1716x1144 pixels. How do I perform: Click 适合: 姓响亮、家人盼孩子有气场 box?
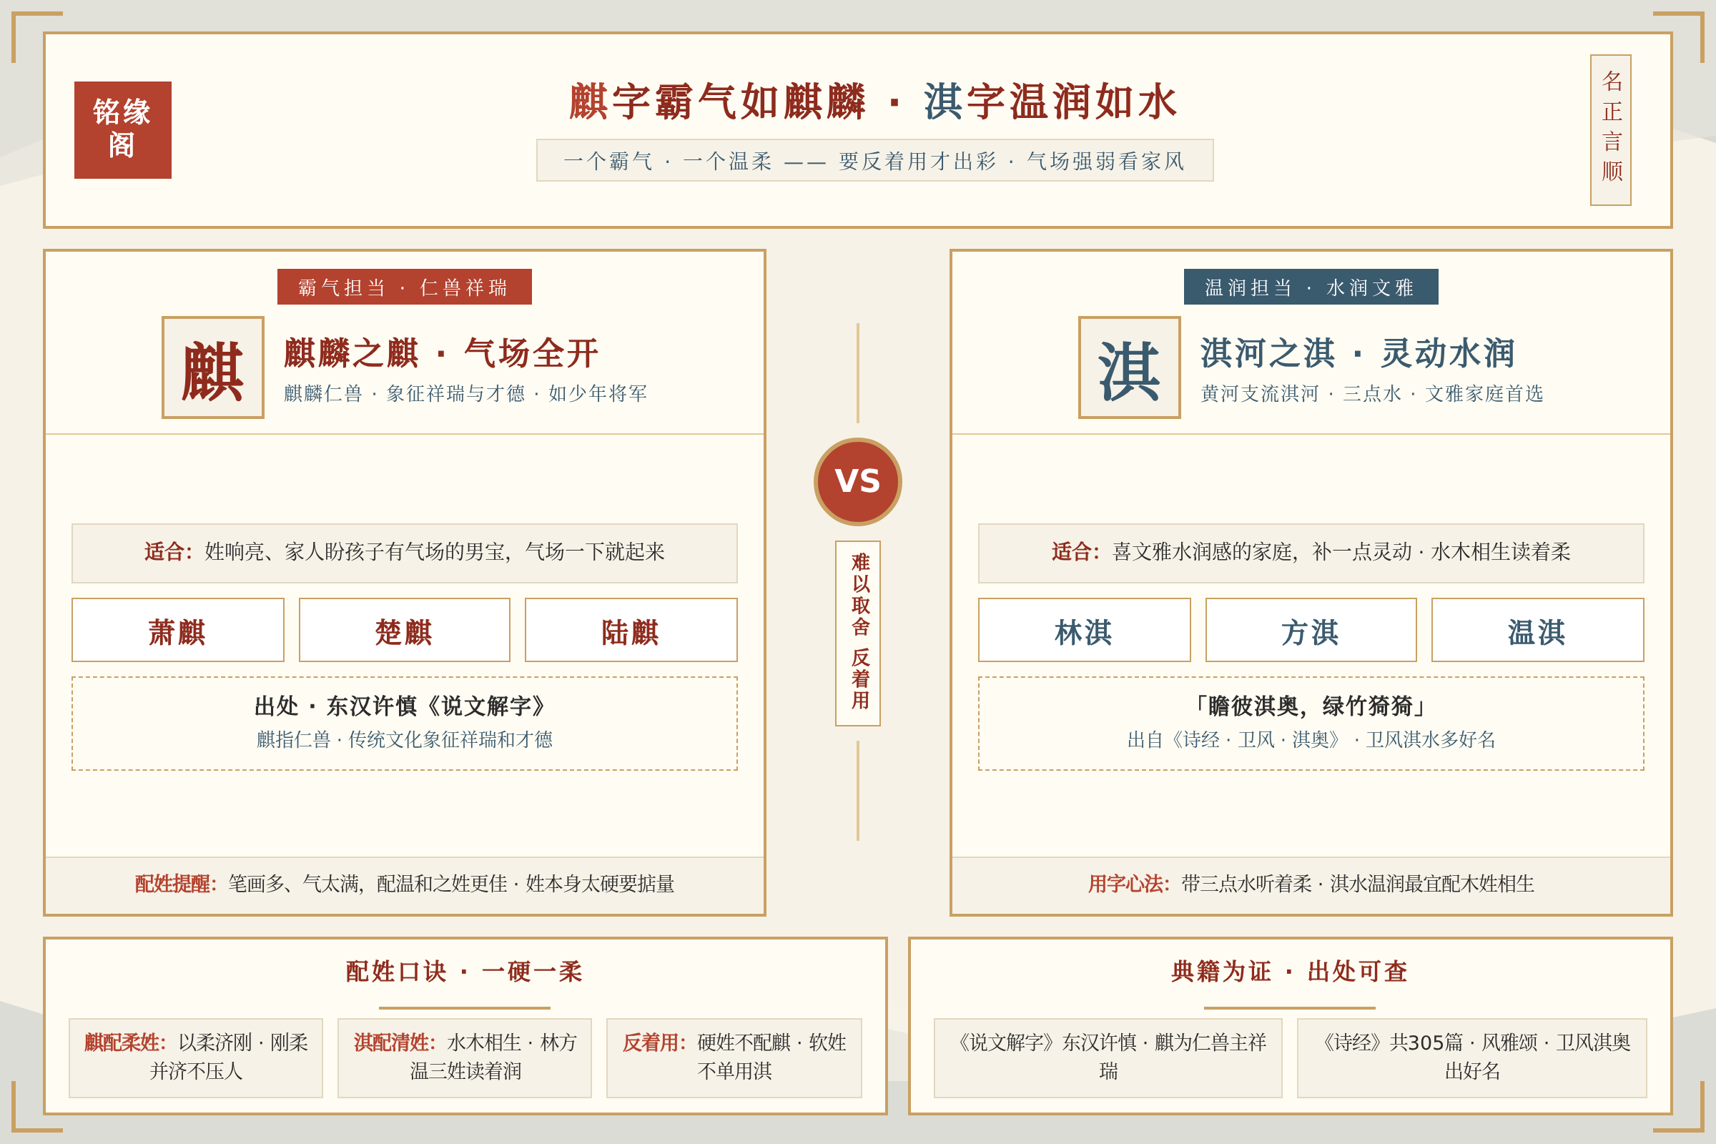click(x=404, y=553)
